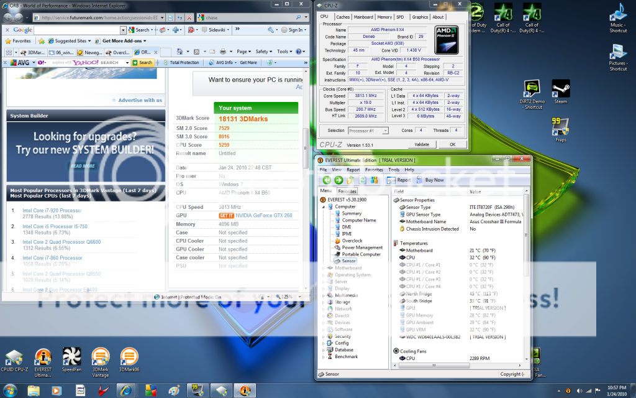
Task: Click the volume icon in the system tray
Action: tap(579, 391)
